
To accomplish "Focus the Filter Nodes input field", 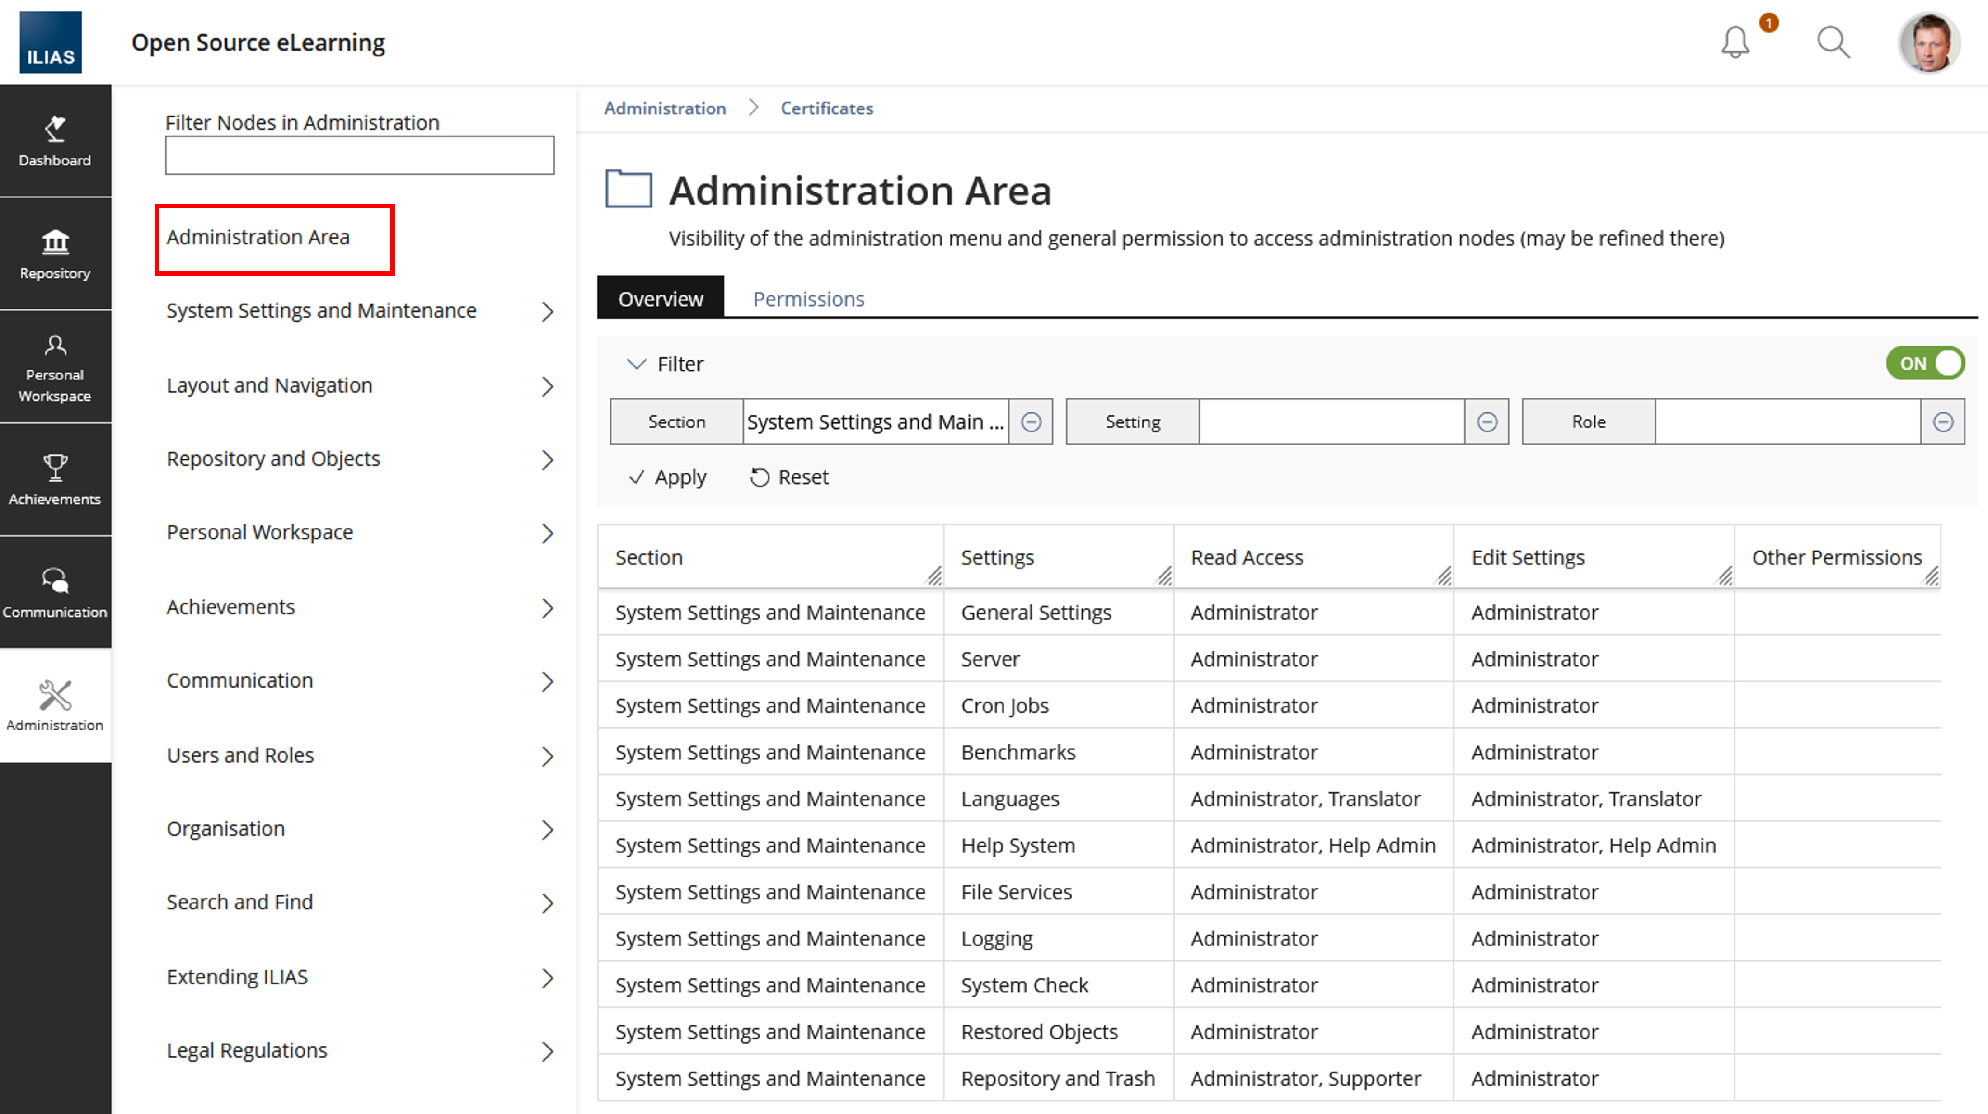I will point(359,155).
